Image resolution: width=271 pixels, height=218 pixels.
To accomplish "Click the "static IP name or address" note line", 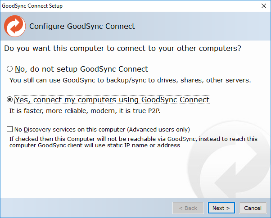I will coord(95,145).
